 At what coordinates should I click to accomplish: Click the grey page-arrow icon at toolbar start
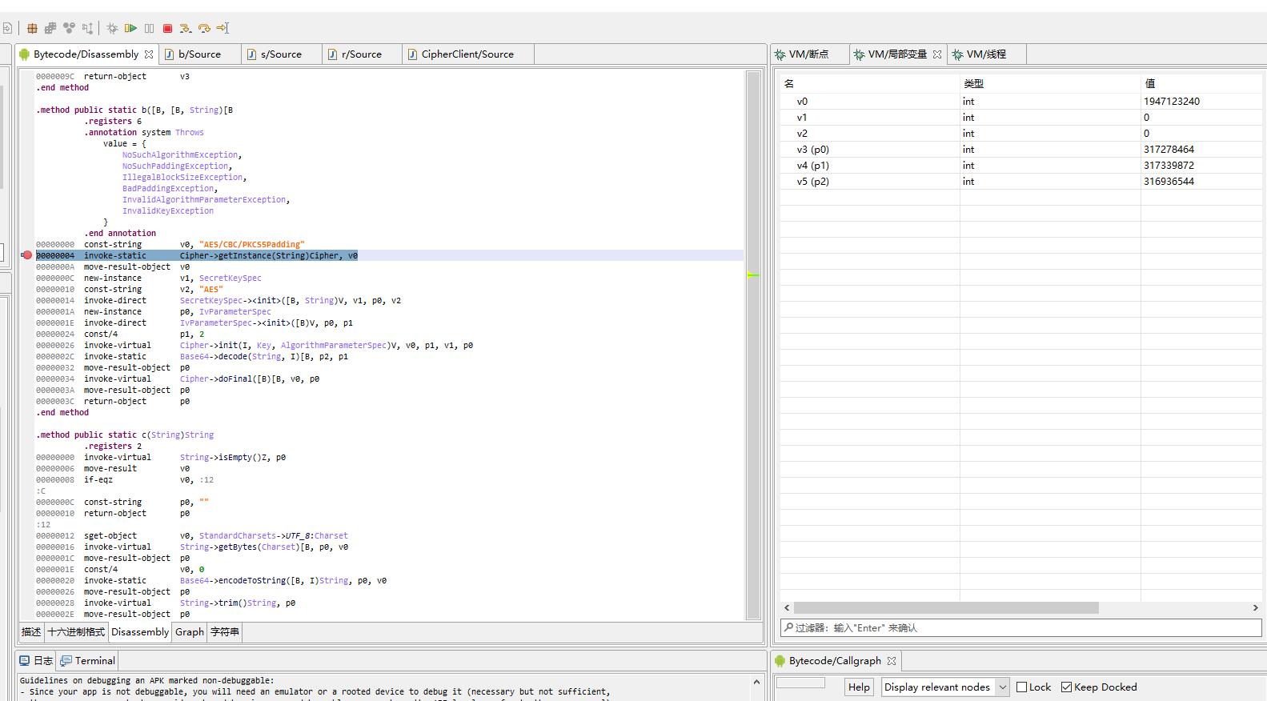click(x=6, y=28)
